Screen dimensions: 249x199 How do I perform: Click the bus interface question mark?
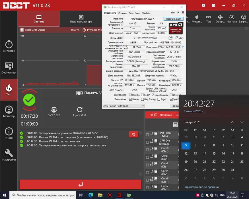(x=183, y=47)
